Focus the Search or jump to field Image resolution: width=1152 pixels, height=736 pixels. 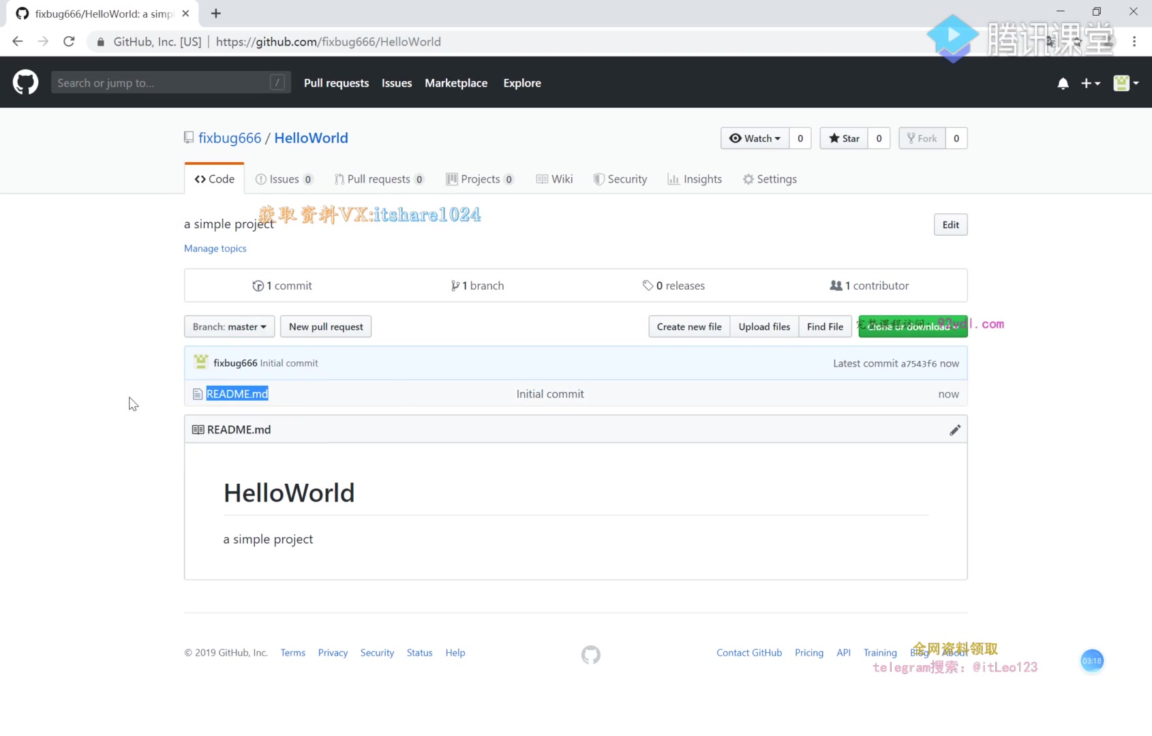171,82
